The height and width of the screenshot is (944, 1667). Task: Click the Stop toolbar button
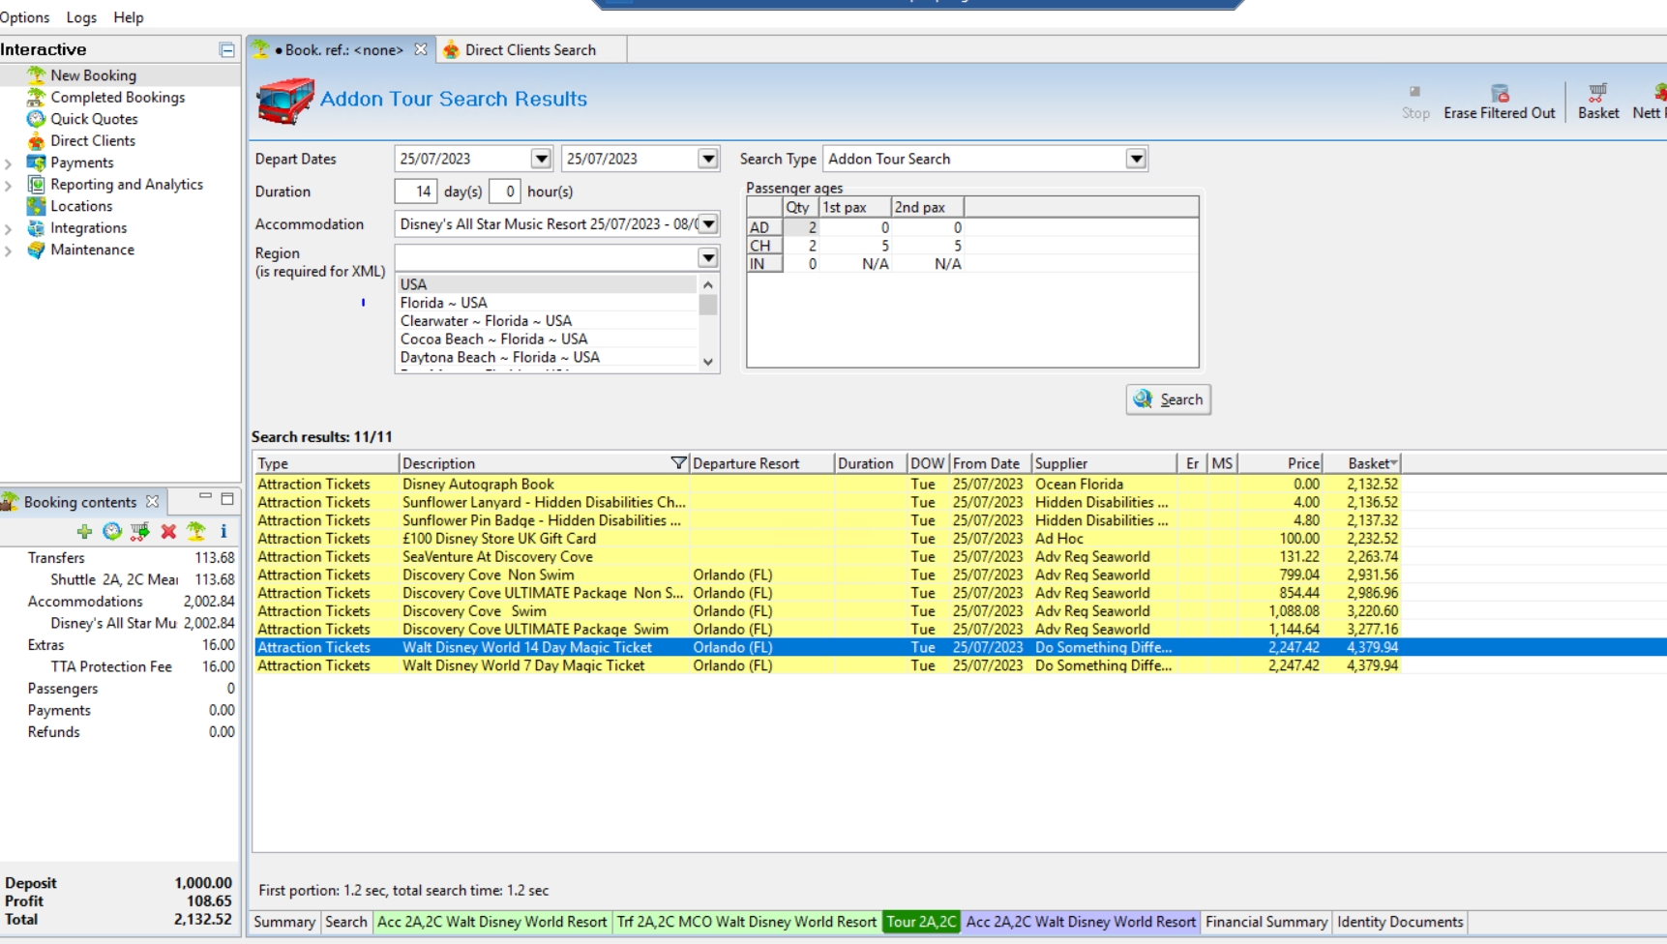(1414, 102)
